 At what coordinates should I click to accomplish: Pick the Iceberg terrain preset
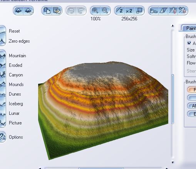pyautogui.click(x=3, y=104)
